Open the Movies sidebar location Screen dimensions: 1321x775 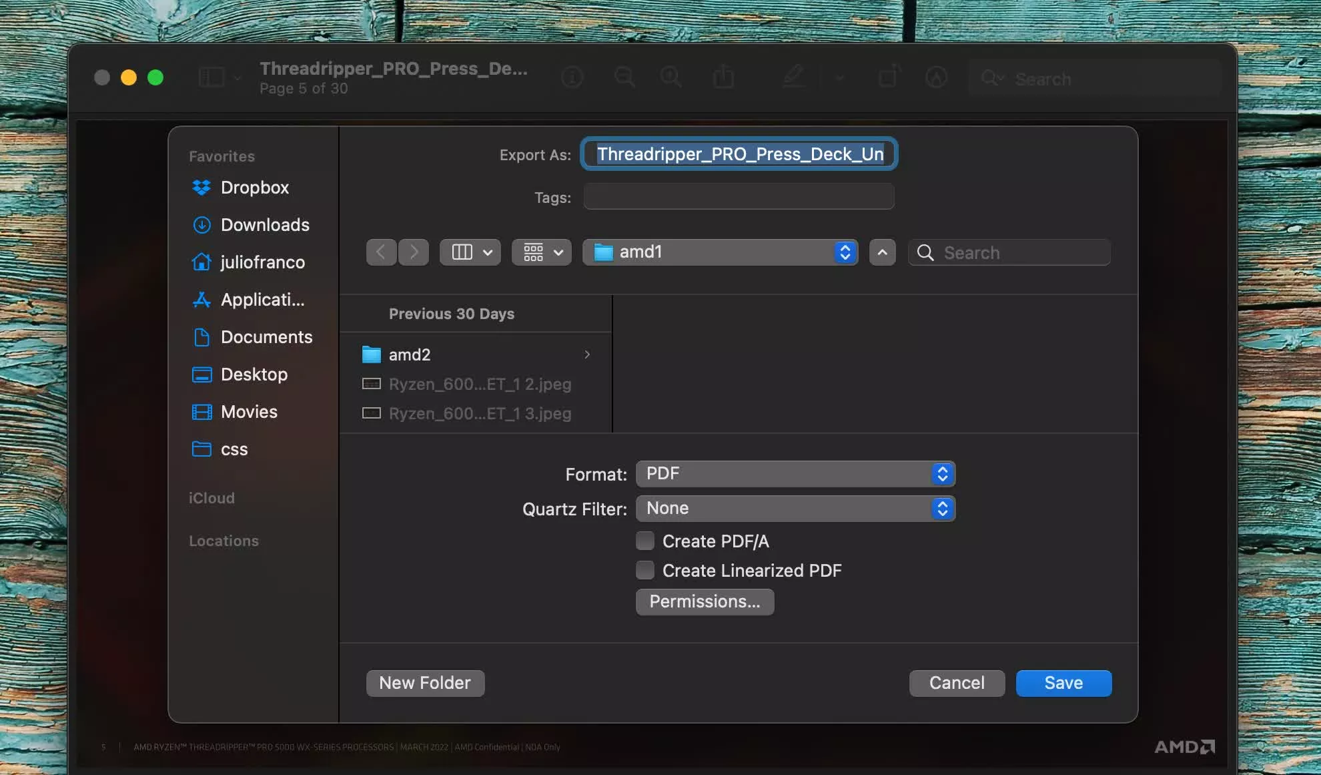pos(248,412)
